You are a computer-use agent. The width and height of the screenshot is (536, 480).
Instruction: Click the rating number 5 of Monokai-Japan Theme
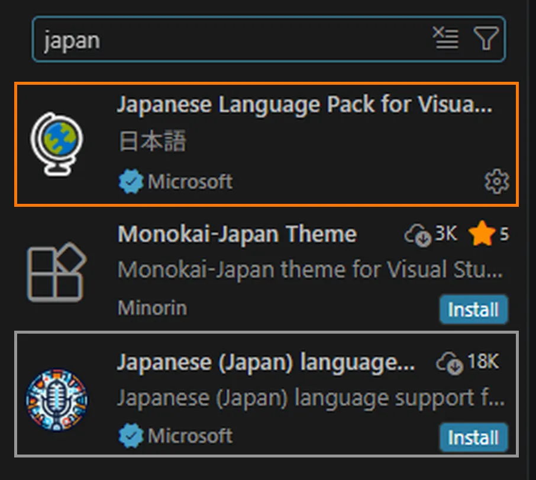pyautogui.click(x=504, y=234)
